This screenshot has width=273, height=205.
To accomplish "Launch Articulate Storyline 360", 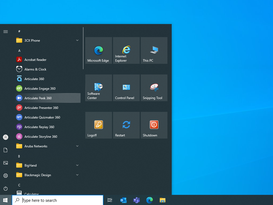I will pyautogui.click(x=48, y=136).
